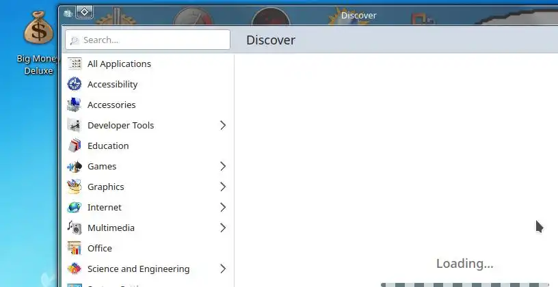Expand the Developer Tools chevron
This screenshot has height=287, width=558.
coord(223,125)
